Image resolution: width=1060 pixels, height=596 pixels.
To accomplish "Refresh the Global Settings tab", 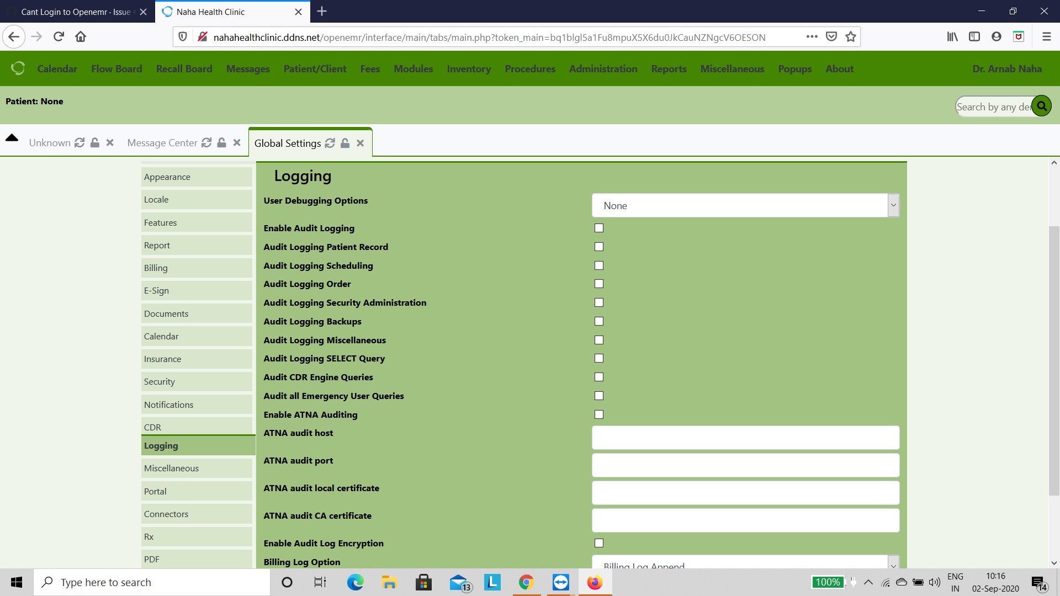I will tap(330, 143).
